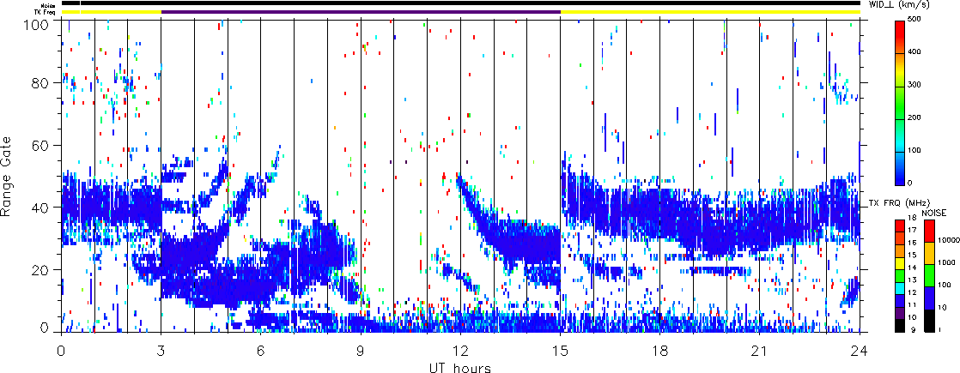
Task: Click the yellow TX Freq bar segment after 15 UT
Action: click(710, 12)
